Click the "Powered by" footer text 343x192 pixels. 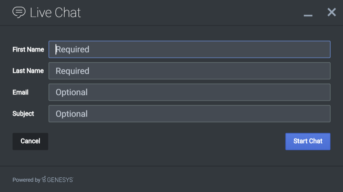tap(26, 180)
